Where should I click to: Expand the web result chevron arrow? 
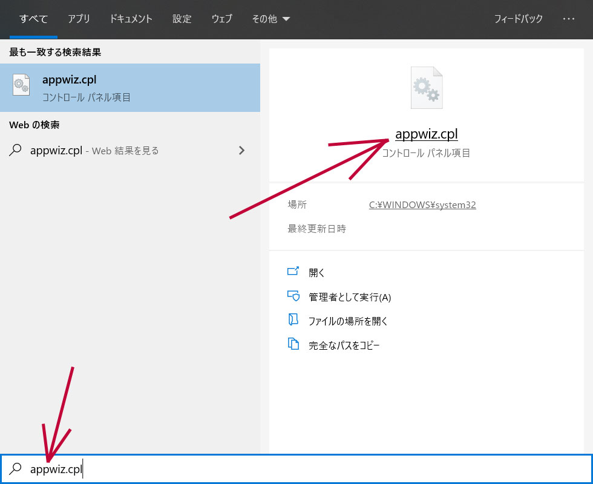tap(241, 151)
